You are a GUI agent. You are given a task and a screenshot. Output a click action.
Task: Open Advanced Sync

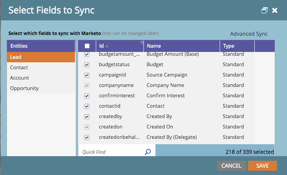point(249,34)
